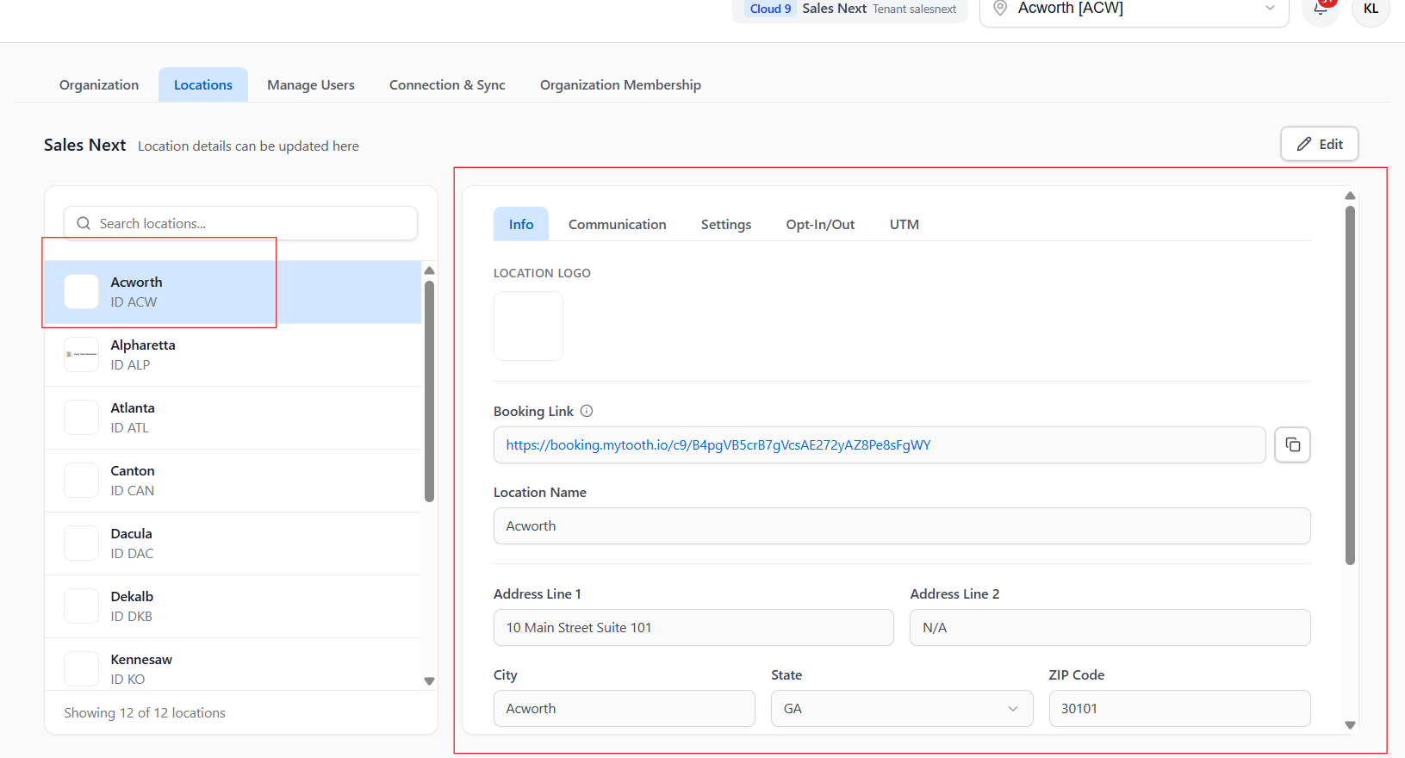Click the "Tenant salesnext" label
The width and height of the screenshot is (1405, 758).
pyautogui.click(x=914, y=9)
